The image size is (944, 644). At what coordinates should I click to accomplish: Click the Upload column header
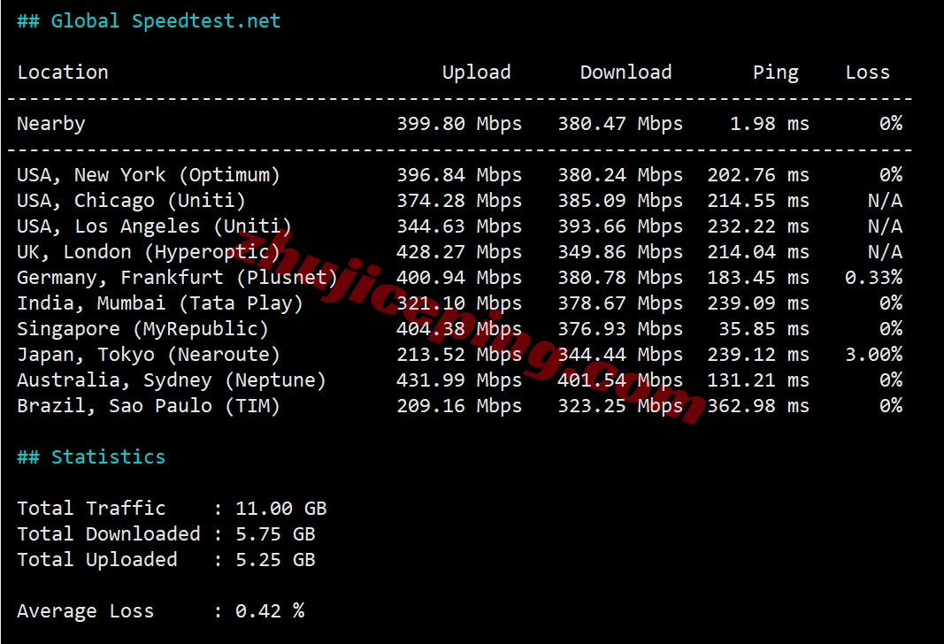coord(476,73)
